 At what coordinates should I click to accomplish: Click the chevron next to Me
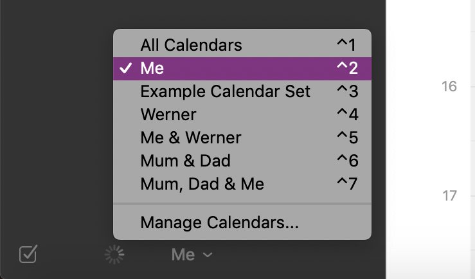[x=208, y=255]
